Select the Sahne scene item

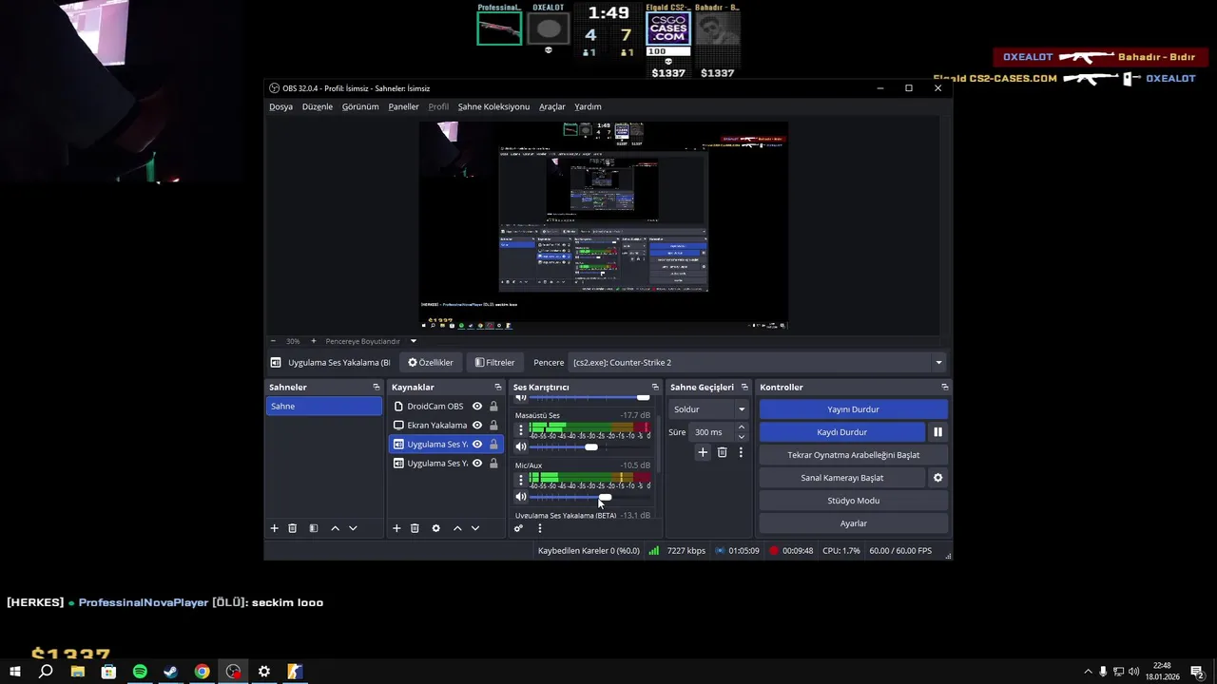[x=324, y=407]
